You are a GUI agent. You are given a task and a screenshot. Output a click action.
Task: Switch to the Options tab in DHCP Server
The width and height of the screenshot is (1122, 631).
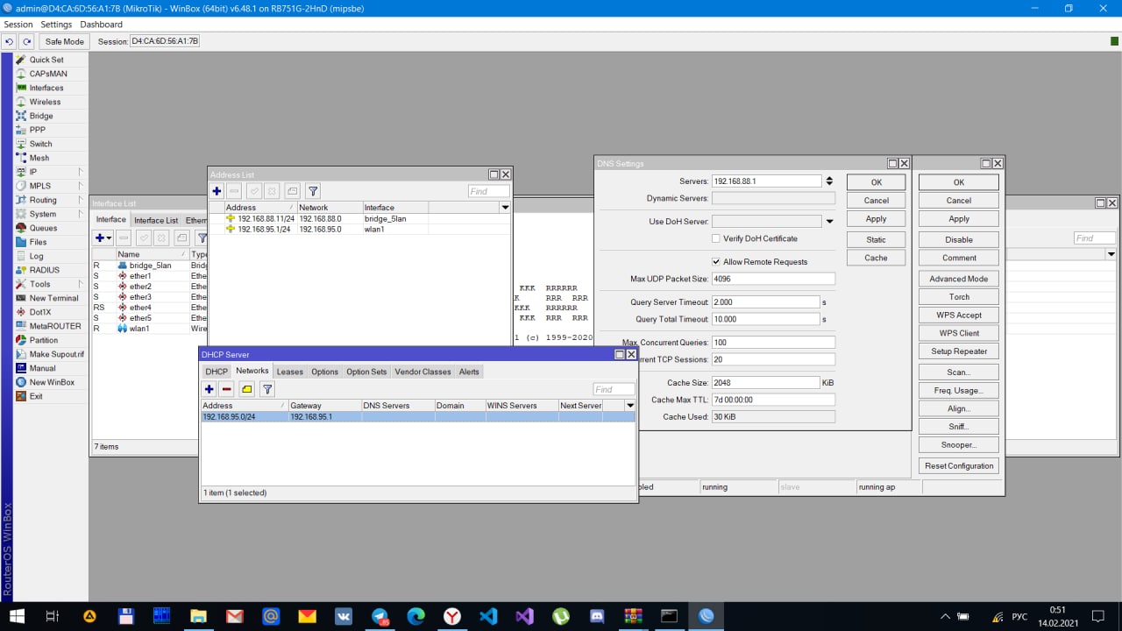click(x=324, y=372)
